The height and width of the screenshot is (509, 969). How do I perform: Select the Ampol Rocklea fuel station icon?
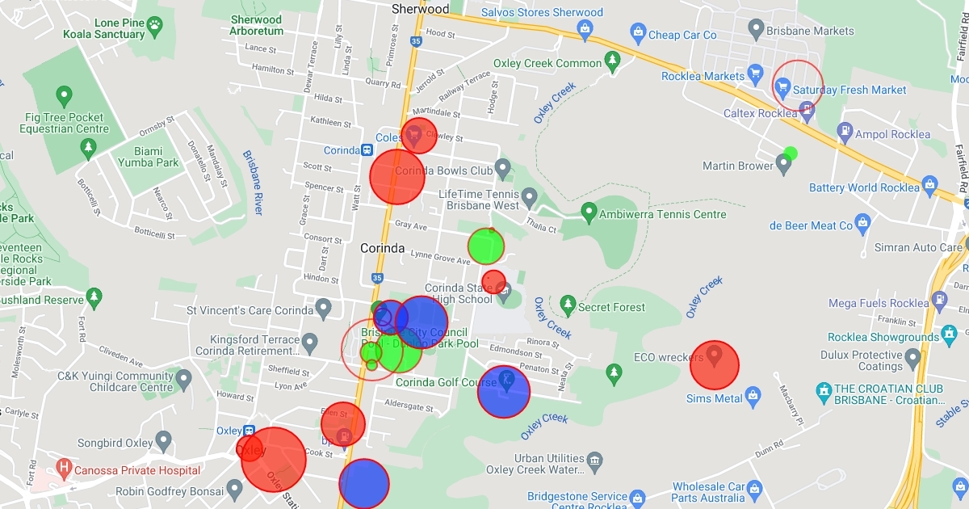(x=844, y=129)
